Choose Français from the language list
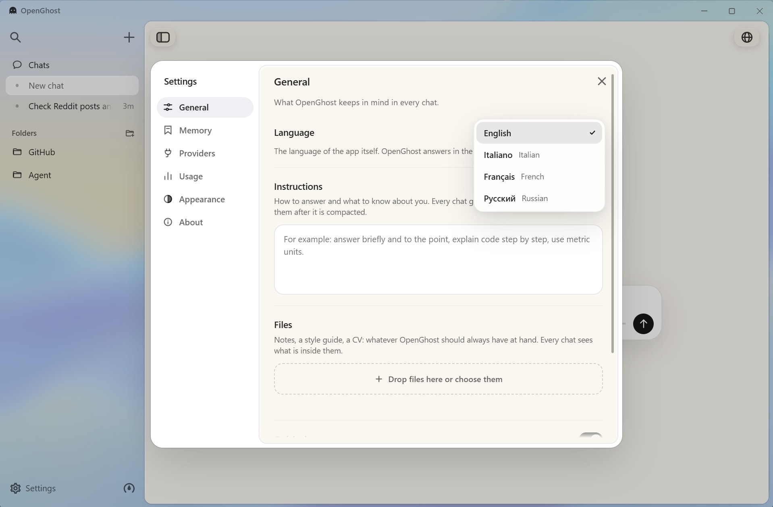The height and width of the screenshot is (507, 773). coord(539,177)
